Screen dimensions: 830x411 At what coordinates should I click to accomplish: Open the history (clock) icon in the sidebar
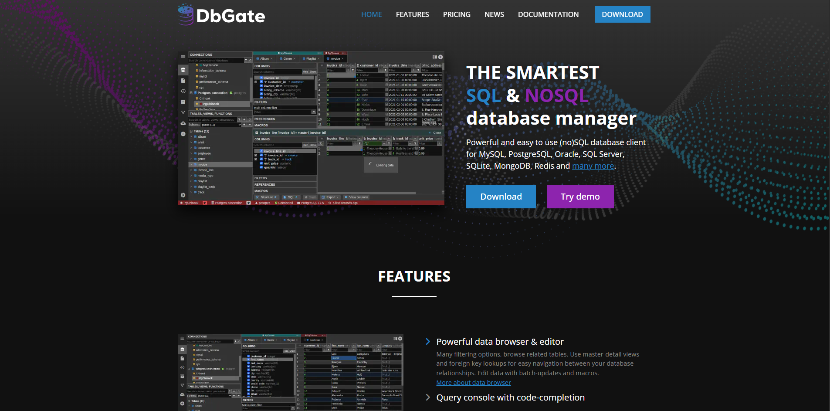coord(183,91)
